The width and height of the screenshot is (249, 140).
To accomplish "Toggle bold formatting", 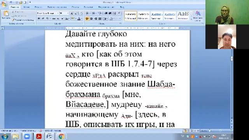I will [x=39, y=19].
